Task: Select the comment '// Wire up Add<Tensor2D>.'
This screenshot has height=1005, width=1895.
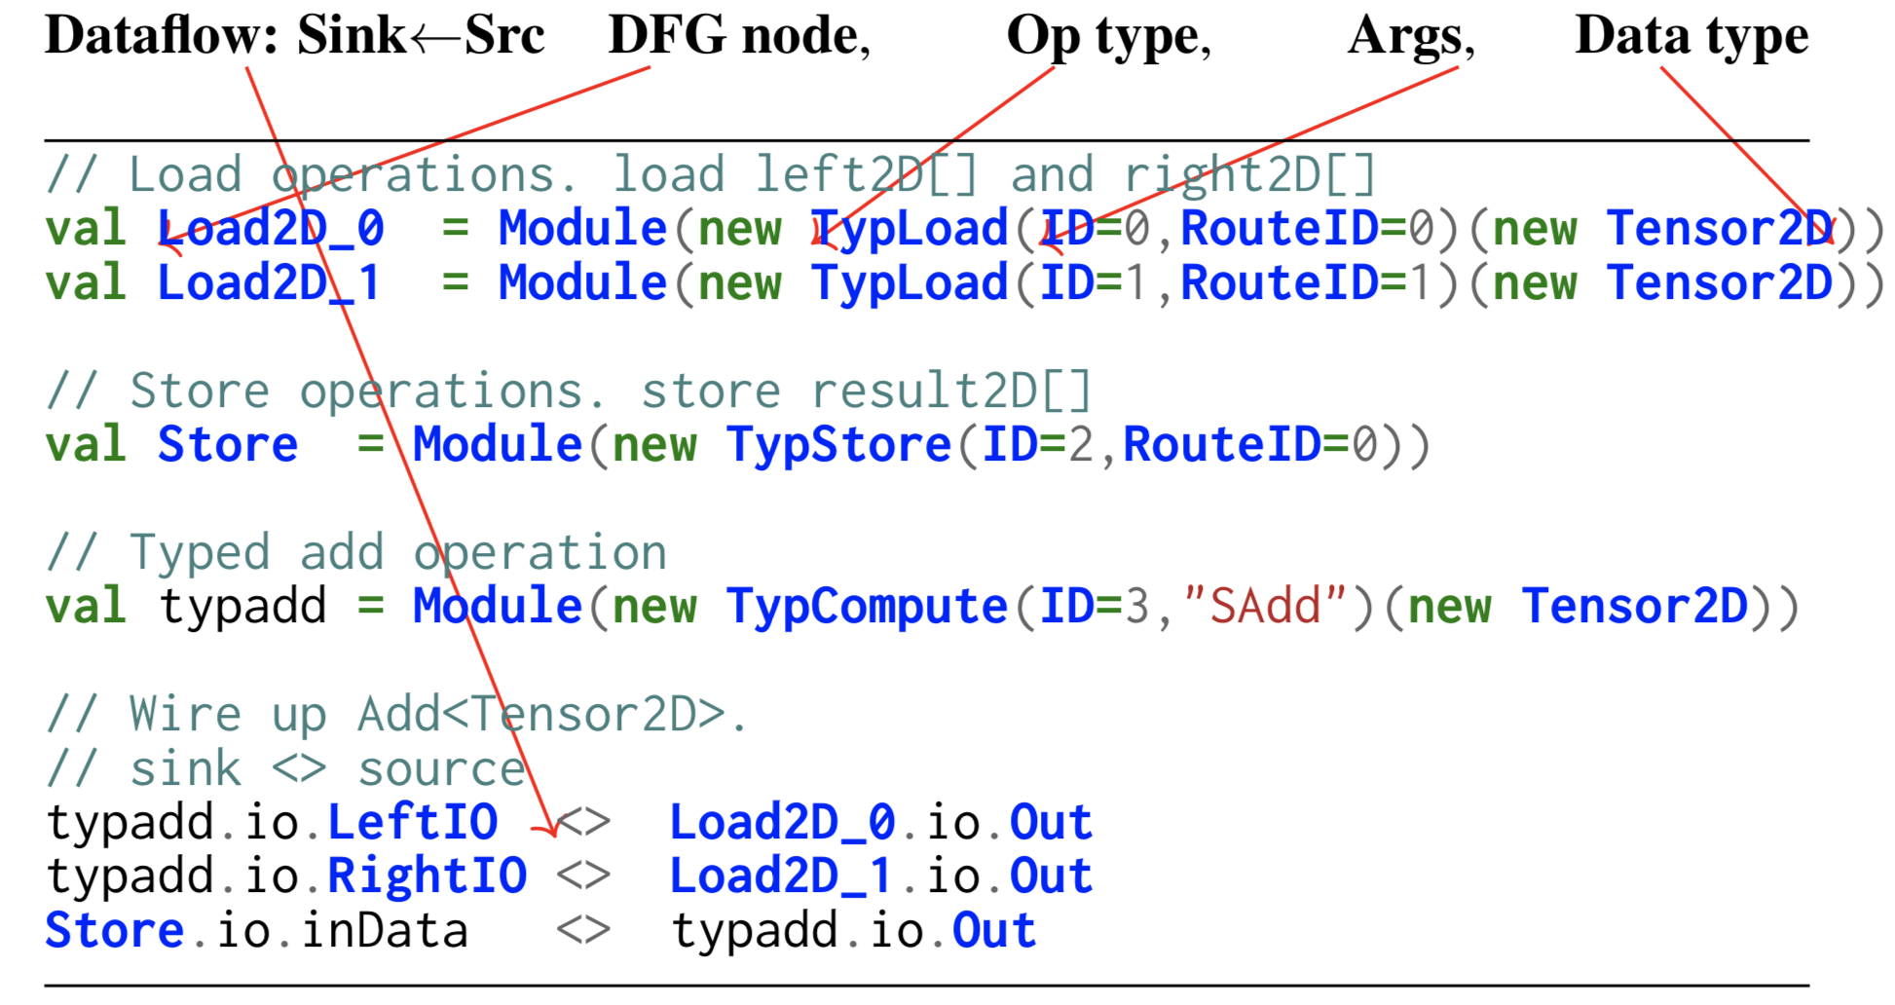Action: coord(398,716)
